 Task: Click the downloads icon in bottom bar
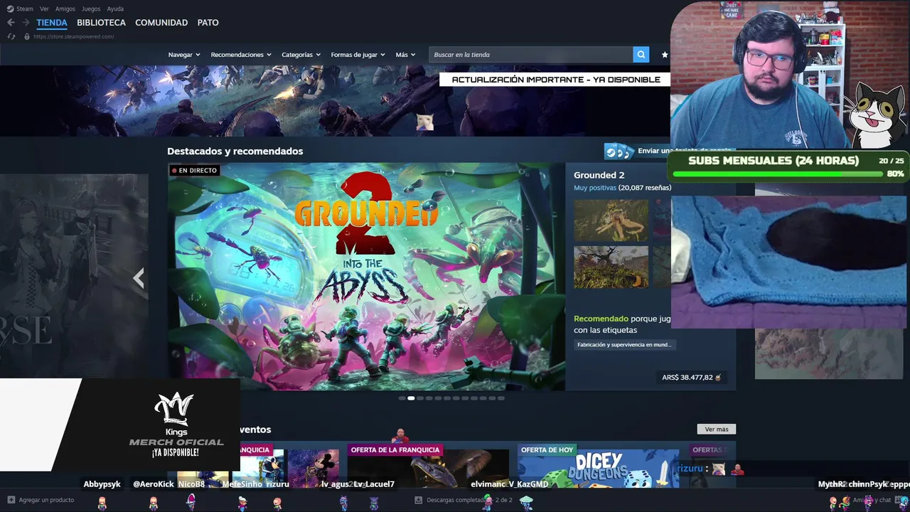pyautogui.click(x=418, y=500)
